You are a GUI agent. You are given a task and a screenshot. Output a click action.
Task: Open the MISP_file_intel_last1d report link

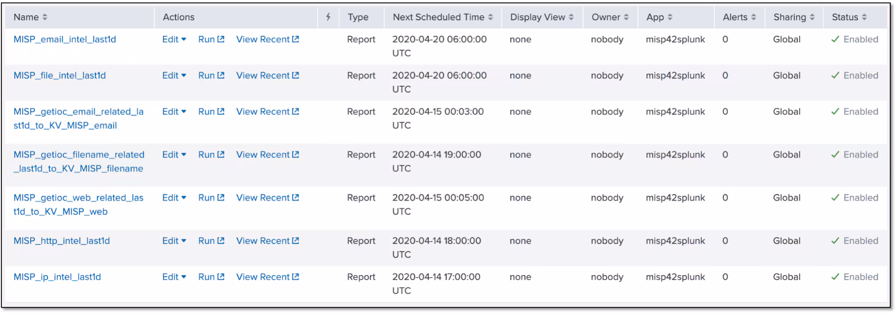(59, 75)
